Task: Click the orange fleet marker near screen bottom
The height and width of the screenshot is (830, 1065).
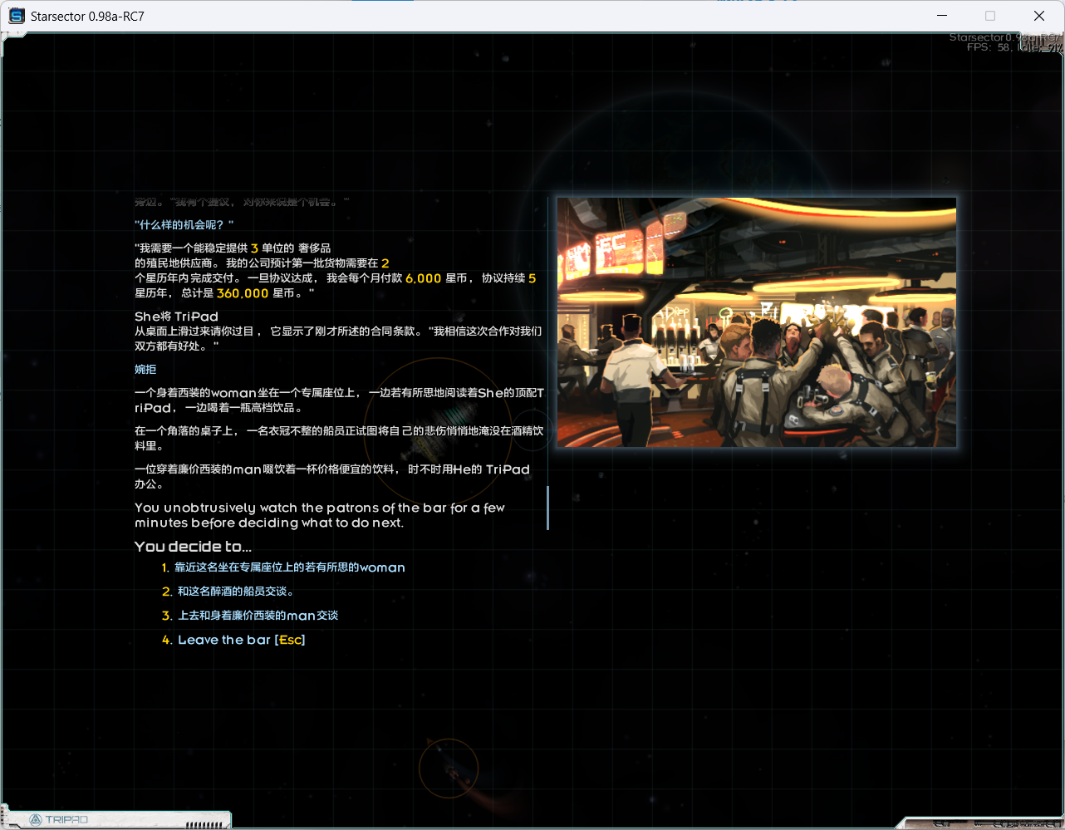Action: pyautogui.click(x=449, y=769)
